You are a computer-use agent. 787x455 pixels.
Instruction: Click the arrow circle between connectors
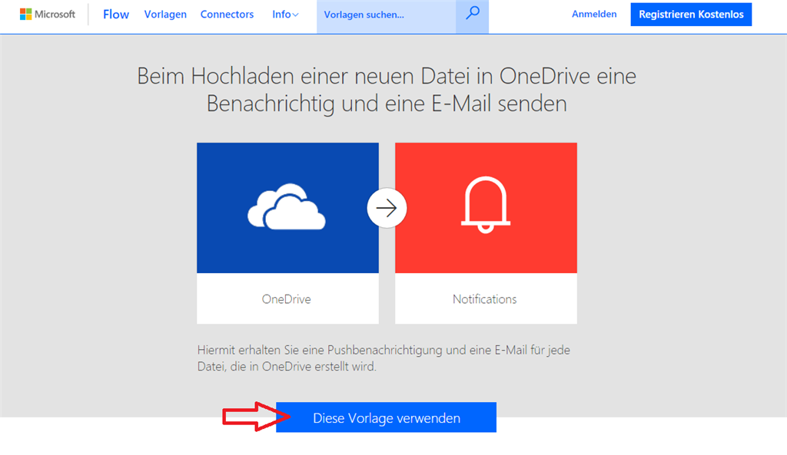point(387,208)
